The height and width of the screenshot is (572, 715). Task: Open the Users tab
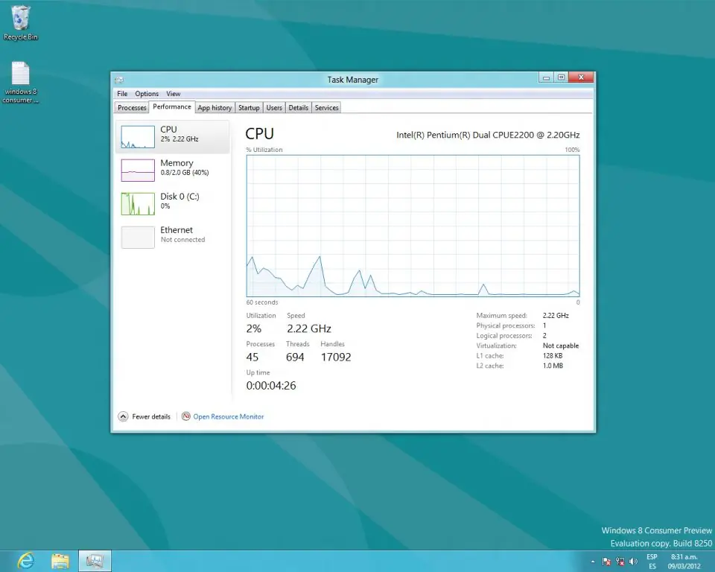tap(274, 108)
